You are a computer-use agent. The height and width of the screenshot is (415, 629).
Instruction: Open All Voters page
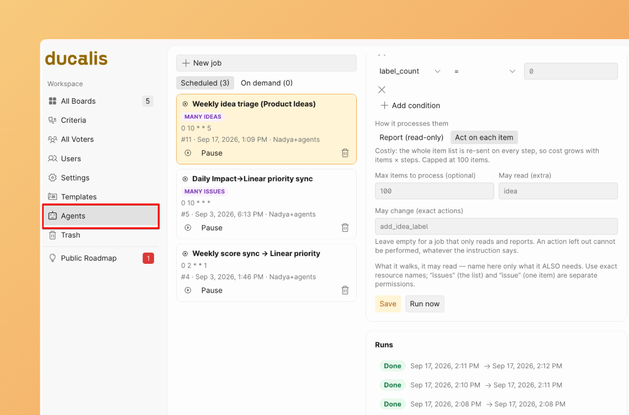(x=101, y=140)
